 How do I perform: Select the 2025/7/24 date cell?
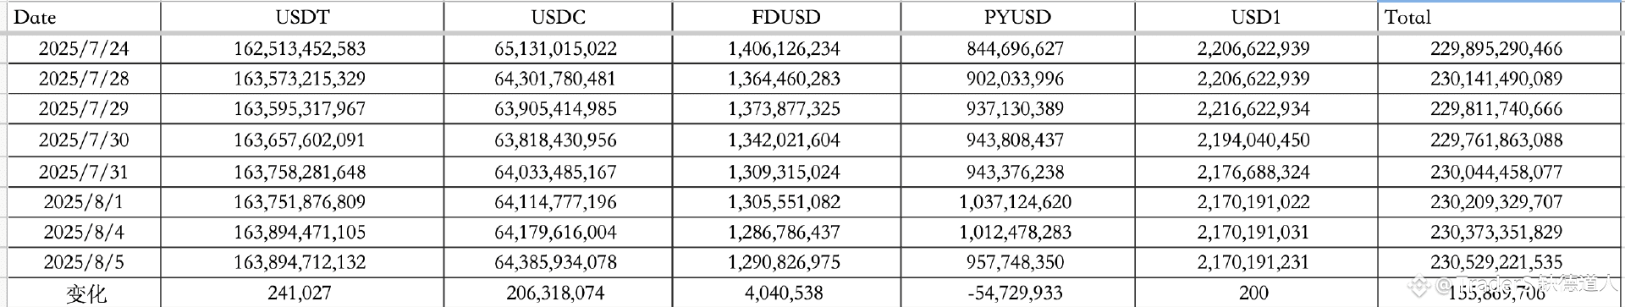click(x=83, y=49)
